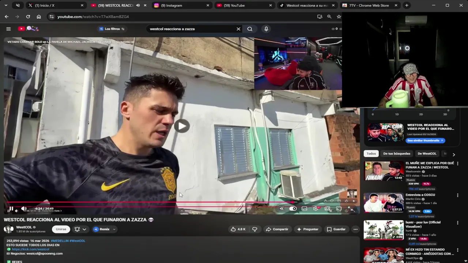Select the De WestCOL chip
The image size is (468, 263).
point(427,154)
